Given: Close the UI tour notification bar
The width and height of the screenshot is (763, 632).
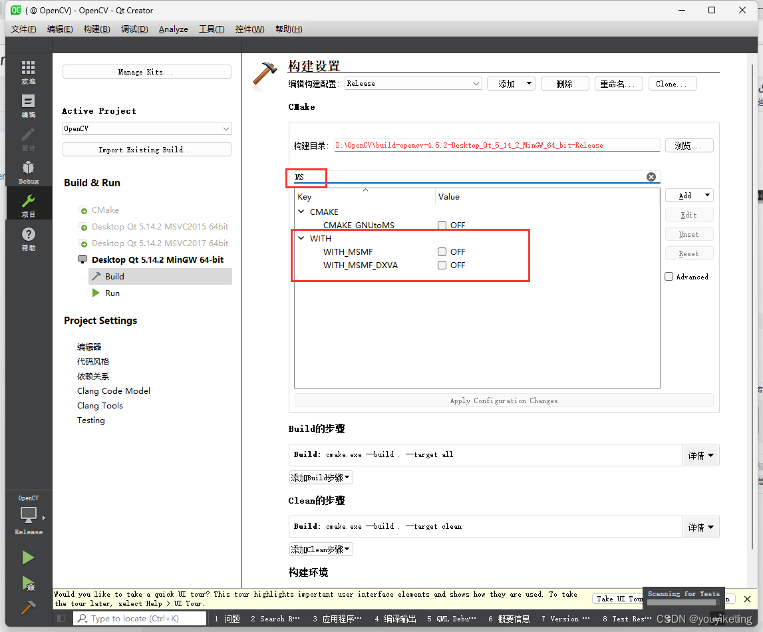Looking at the screenshot, I should click(x=748, y=599).
